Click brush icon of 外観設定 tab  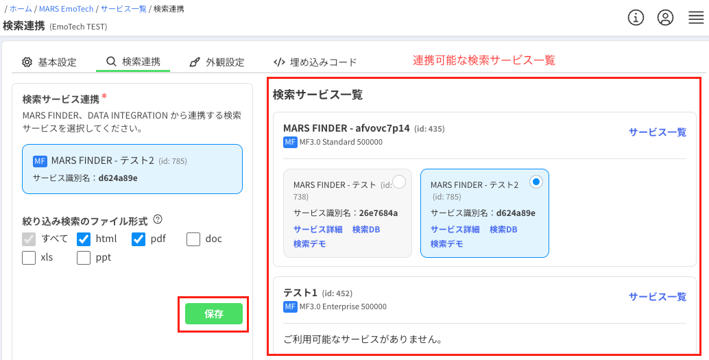pos(195,62)
